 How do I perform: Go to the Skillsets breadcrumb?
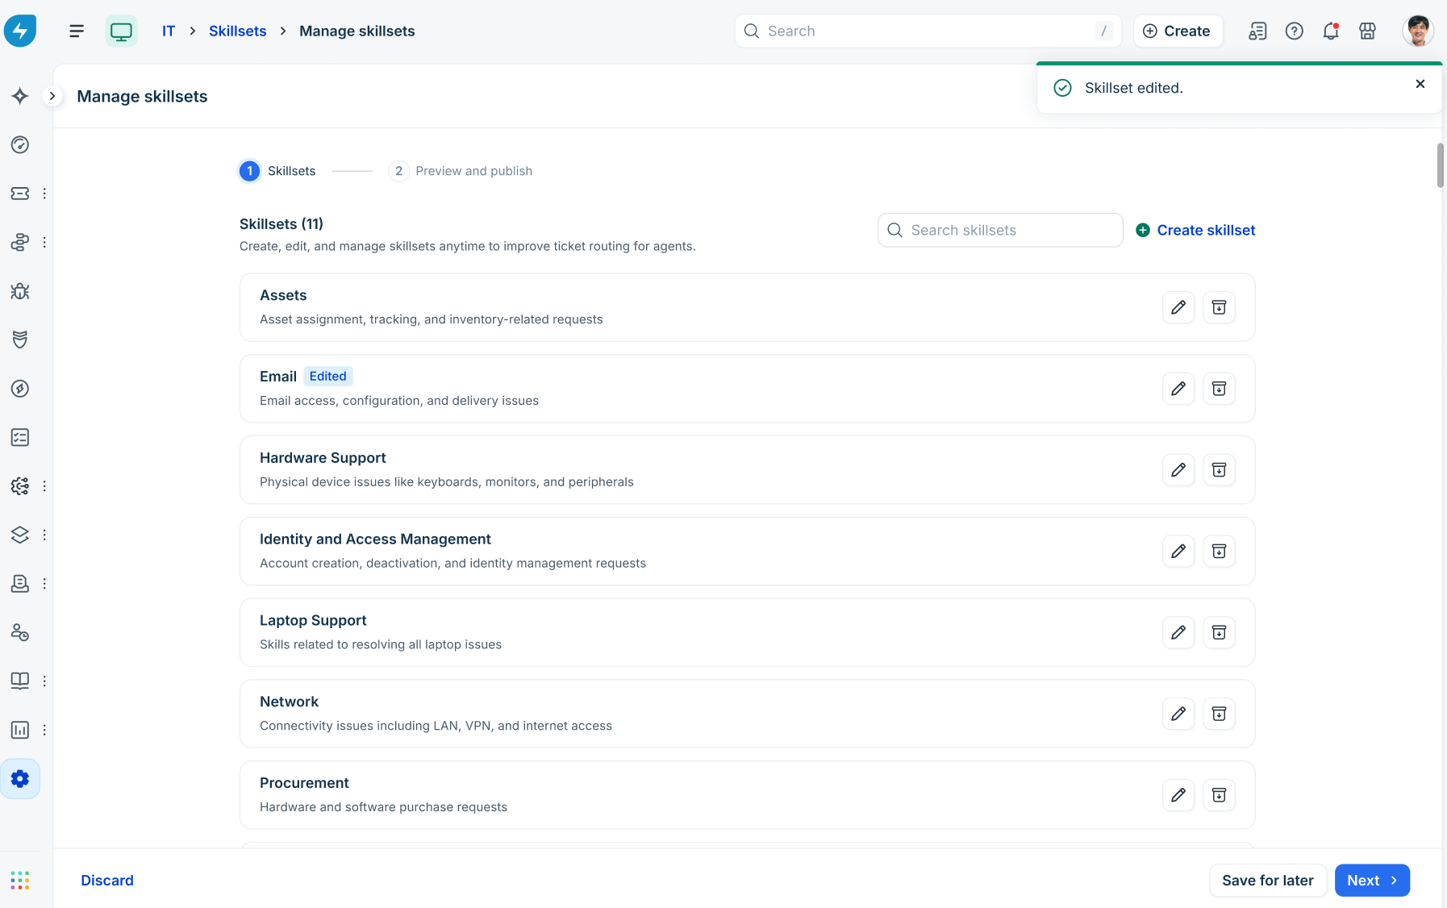point(237,31)
